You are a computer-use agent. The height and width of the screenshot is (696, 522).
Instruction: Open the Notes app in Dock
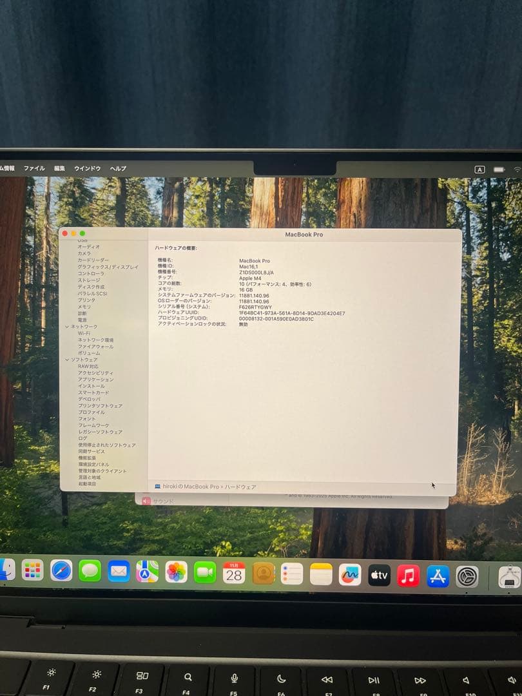(x=321, y=574)
